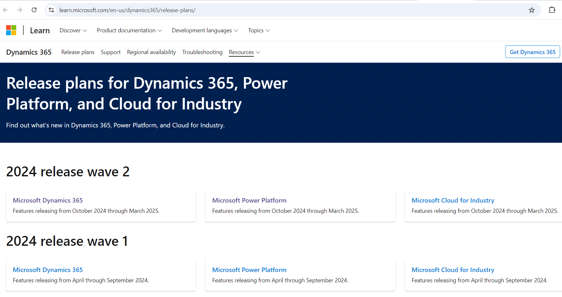Click the Learn home link
The image size is (562, 297).
point(40,31)
